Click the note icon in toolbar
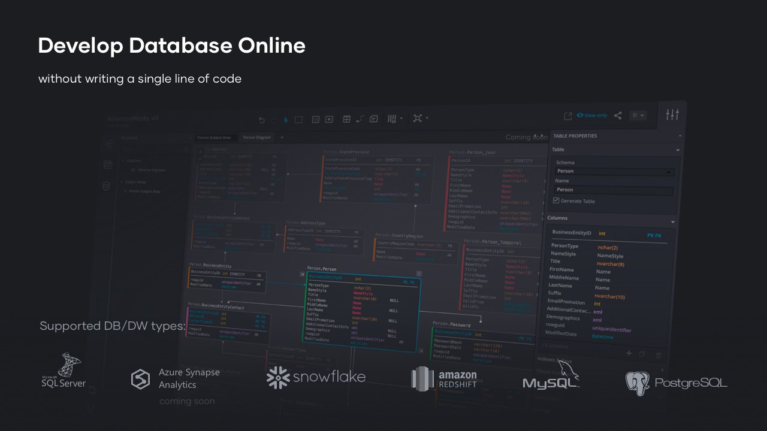 [374, 119]
